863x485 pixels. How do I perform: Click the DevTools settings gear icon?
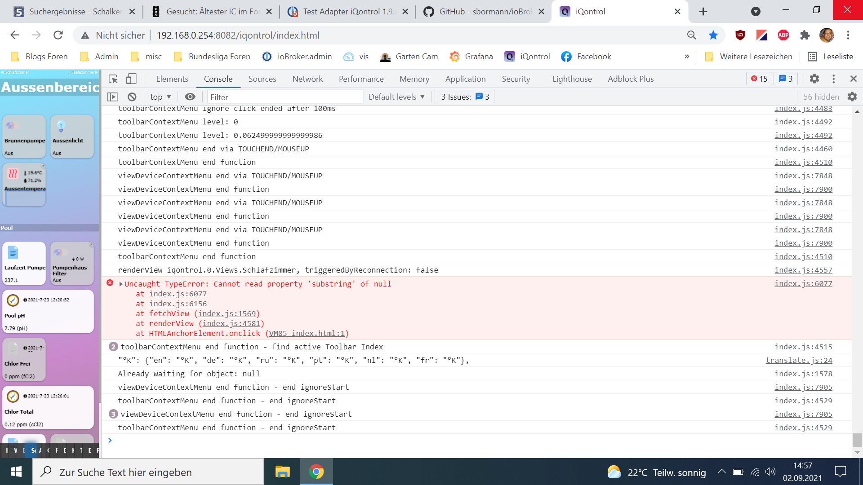point(815,79)
